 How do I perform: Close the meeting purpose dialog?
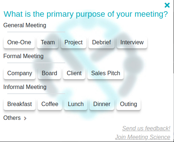(167, 5)
